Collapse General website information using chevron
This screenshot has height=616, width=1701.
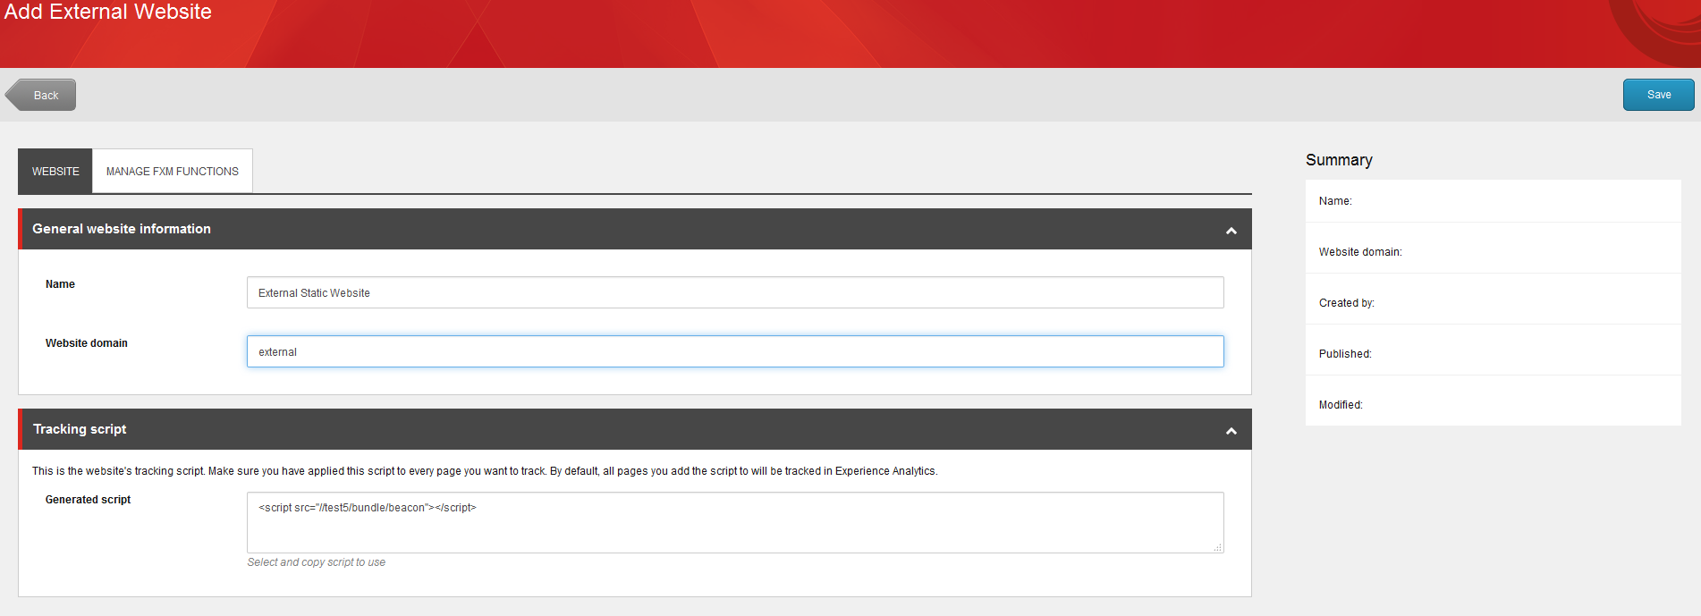pos(1231,231)
